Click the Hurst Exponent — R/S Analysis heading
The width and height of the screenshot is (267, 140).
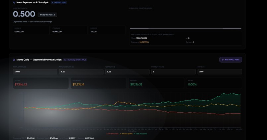(32, 3)
